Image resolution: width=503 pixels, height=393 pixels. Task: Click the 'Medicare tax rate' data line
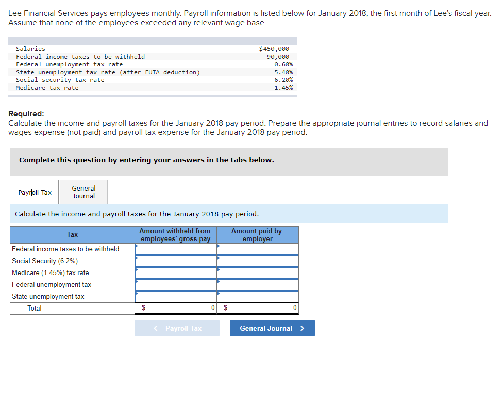point(47,88)
